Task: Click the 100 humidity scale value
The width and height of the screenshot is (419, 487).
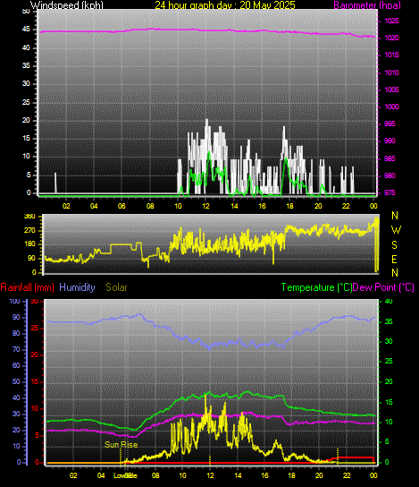Action: pos(15,301)
